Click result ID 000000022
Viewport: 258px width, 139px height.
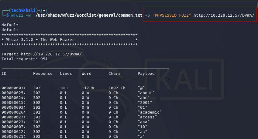[x=14, y=132]
